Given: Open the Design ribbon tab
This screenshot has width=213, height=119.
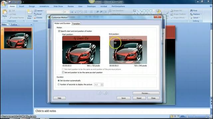Looking at the screenshot, I should 32,6.
